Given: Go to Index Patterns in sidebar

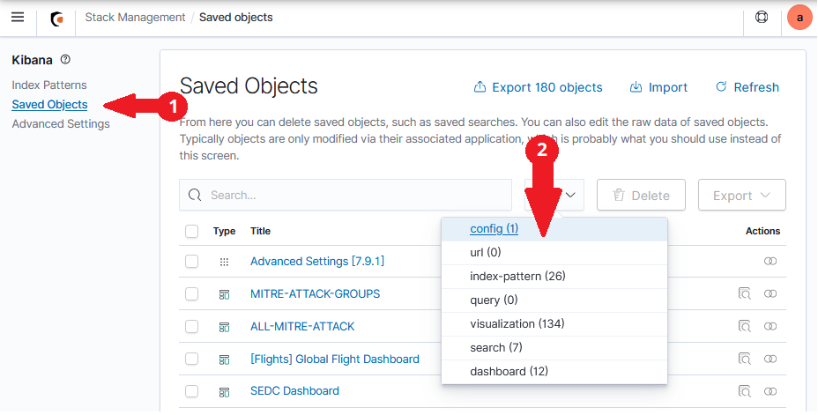Looking at the screenshot, I should (x=49, y=85).
